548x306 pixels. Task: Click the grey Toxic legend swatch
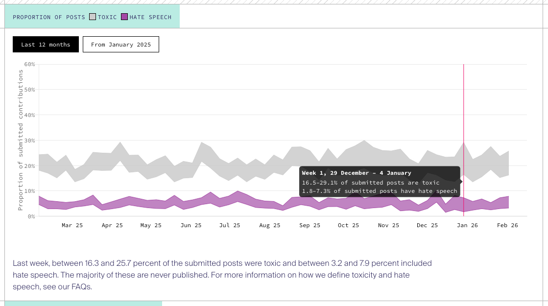93,17
